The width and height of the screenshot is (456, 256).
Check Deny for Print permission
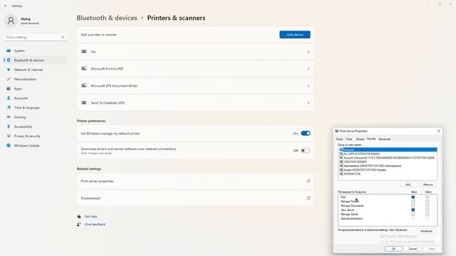pos(427,197)
